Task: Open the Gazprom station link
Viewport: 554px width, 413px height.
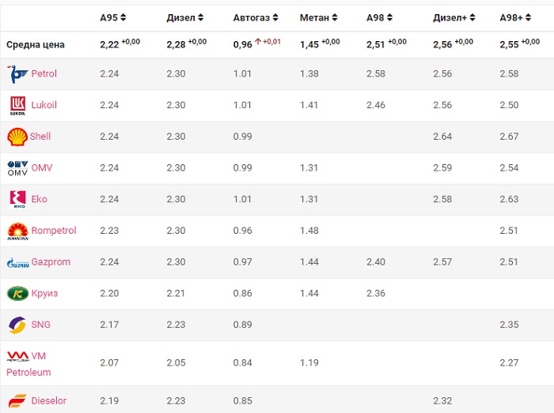Action: click(51, 262)
